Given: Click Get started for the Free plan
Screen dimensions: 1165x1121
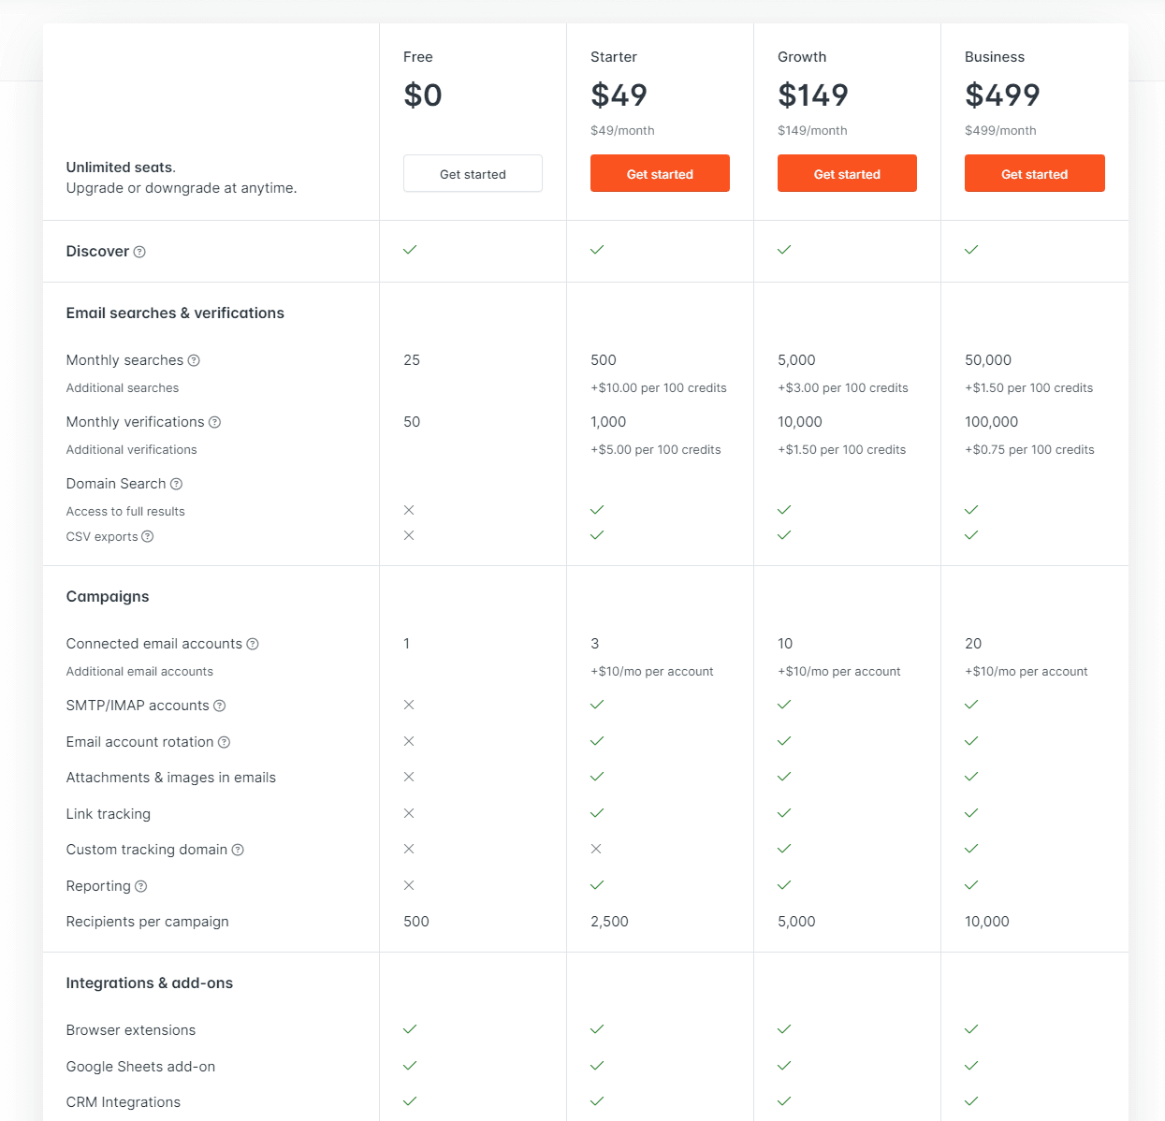Looking at the screenshot, I should pyautogui.click(x=473, y=173).
